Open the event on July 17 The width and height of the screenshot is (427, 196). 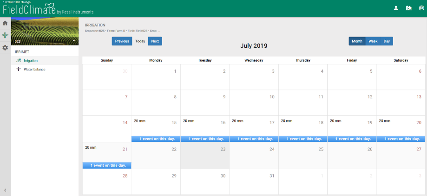tap(254, 139)
